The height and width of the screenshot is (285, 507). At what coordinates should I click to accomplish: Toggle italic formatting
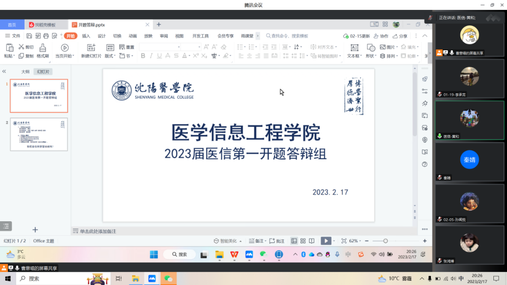pos(151,56)
